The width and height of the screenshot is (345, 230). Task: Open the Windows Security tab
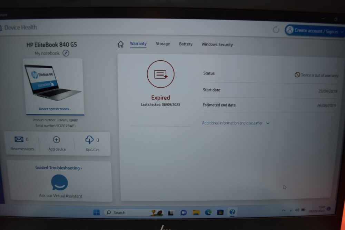coord(217,44)
